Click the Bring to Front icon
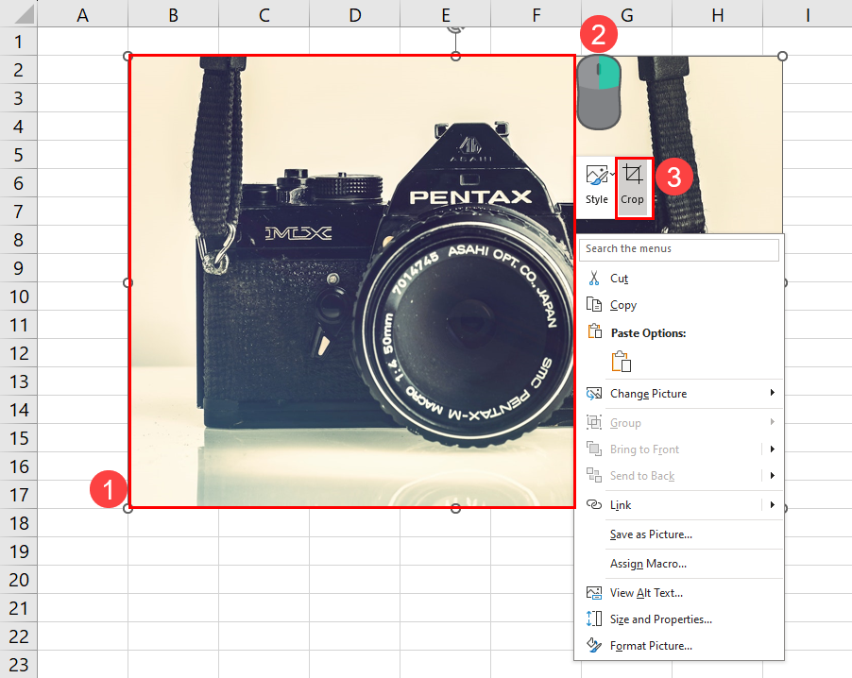Screen dimensions: 852x678 point(594,449)
